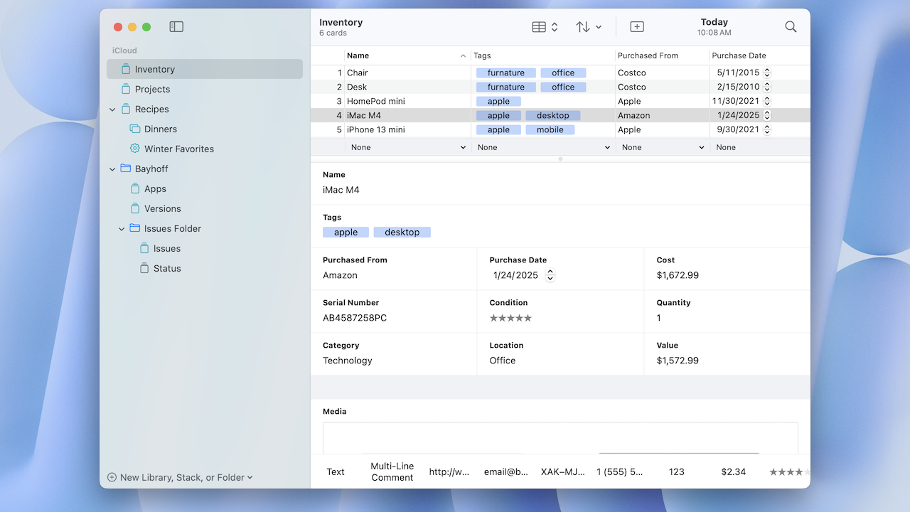Image resolution: width=910 pixels, height=512 pixels.
Task: Click iPhone 13 mini row date stepper
Action: pyautogui.click(x=767, y=129)
